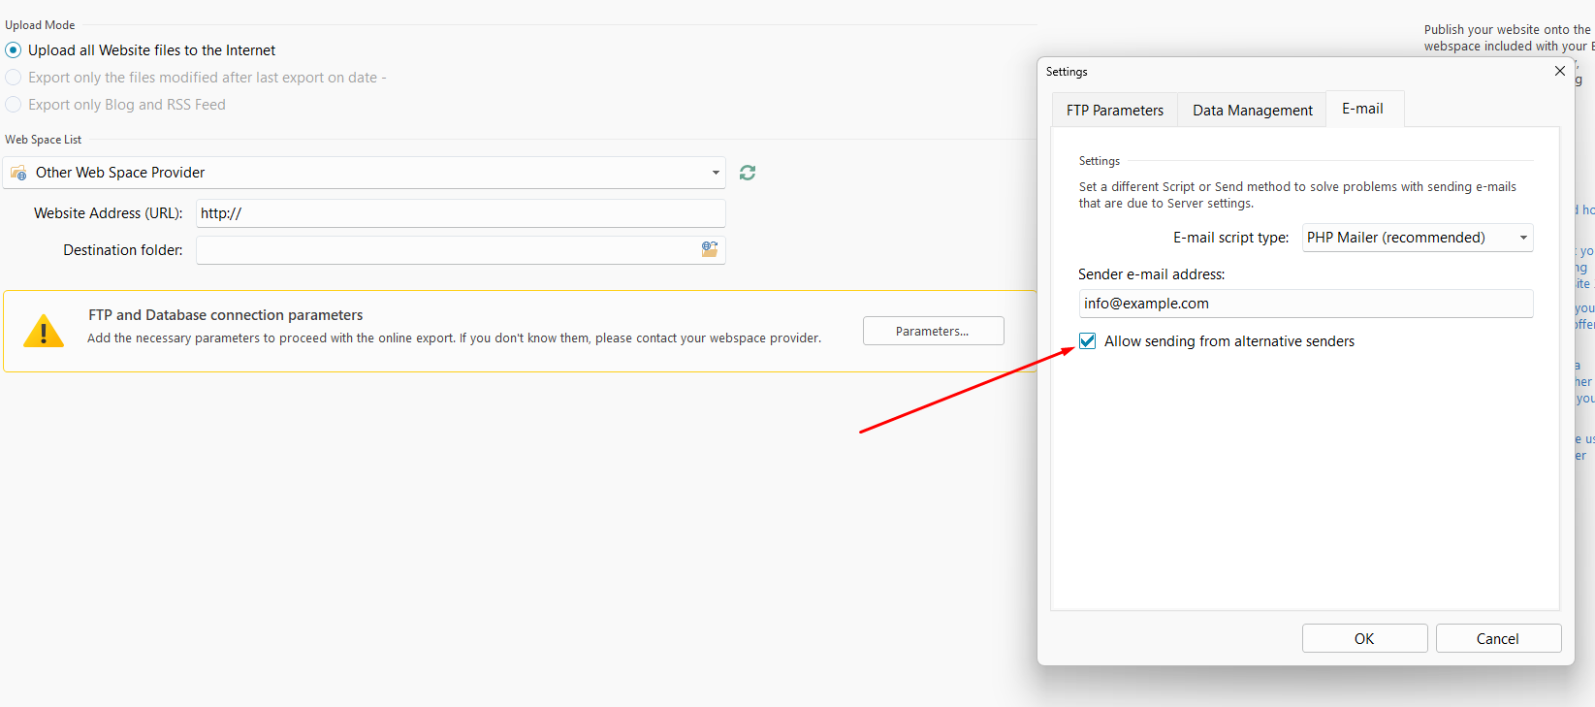Image resolution: width=1595 pixels, height=707 pixels.
Task: Select the E-mail tab
Action: coord(1364,109)
